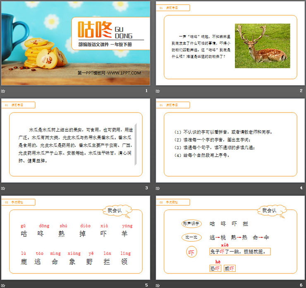
Task: Click the 我会认 cloud callout on slide 5
Action: click(x=117, y=211)
